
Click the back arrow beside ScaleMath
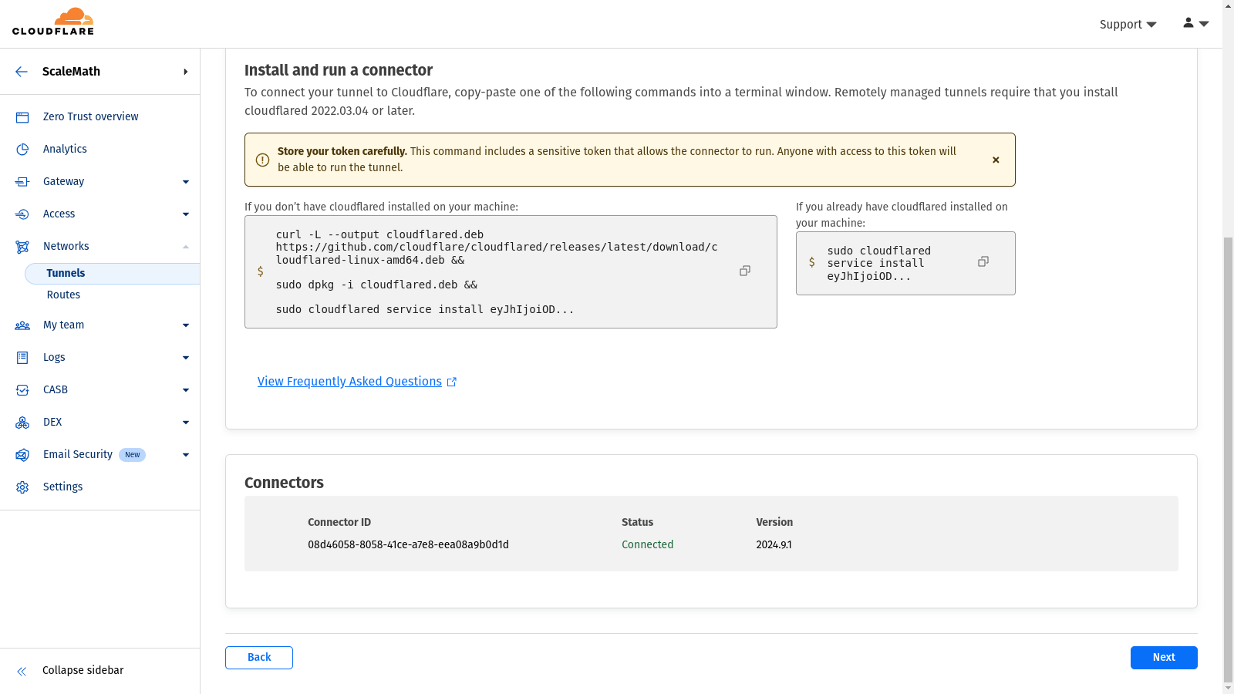click(x=22, y=72)
